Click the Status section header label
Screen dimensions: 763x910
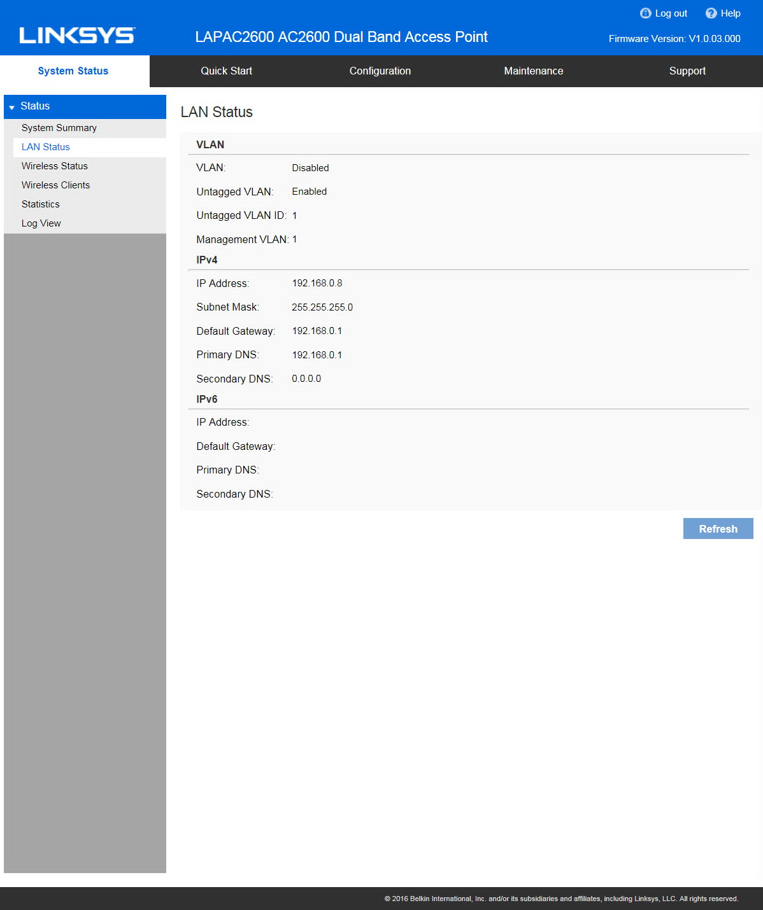pyautogui.click(x=35, y=106)
